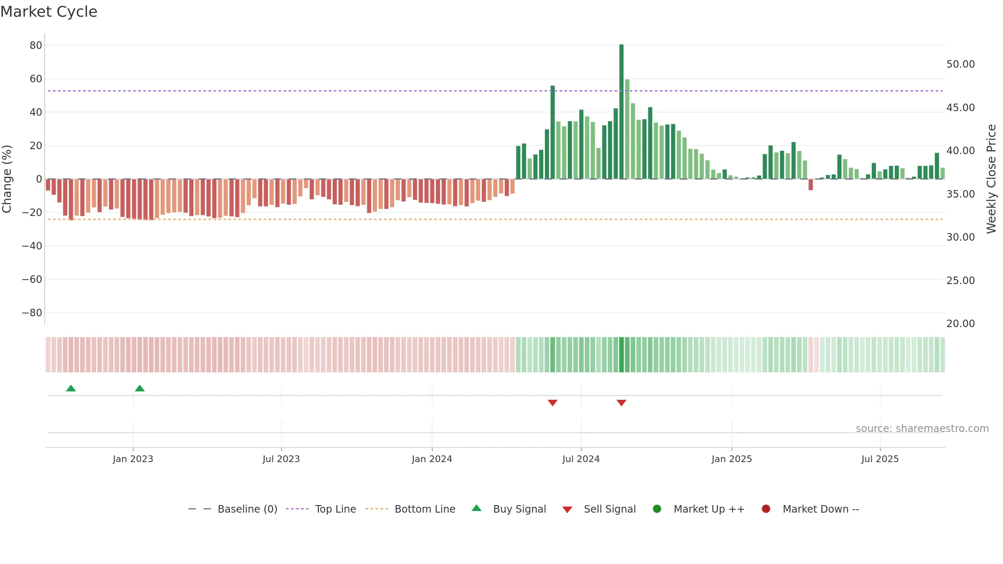Click the Jul 2023 x-axis label
This screenshot has height=564, width=1003.
point(281,459)
